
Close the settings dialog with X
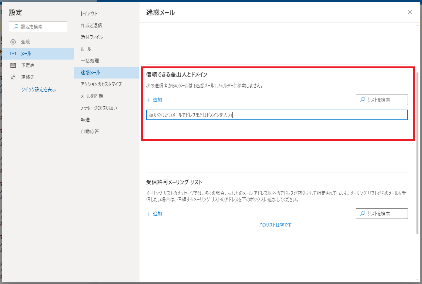(x=410, y=12)
